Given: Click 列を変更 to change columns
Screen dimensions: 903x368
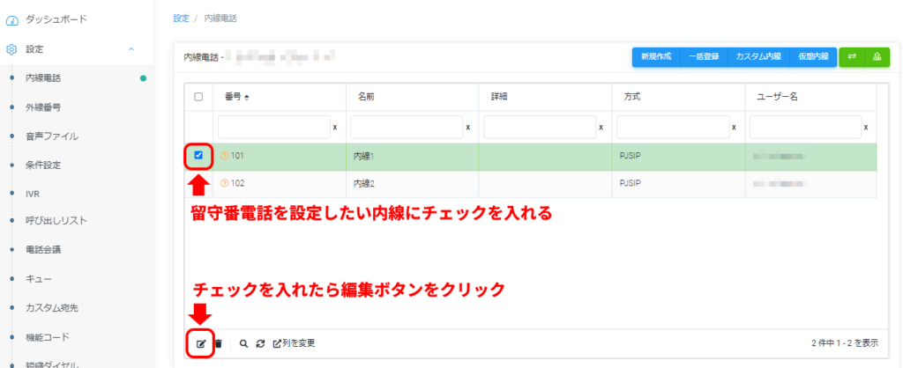Looking at the screenshot, I should pos(294,343).
